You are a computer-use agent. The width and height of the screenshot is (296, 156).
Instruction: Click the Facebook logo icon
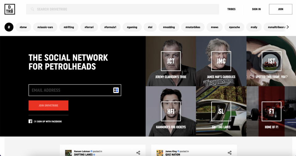pos(30,122)
